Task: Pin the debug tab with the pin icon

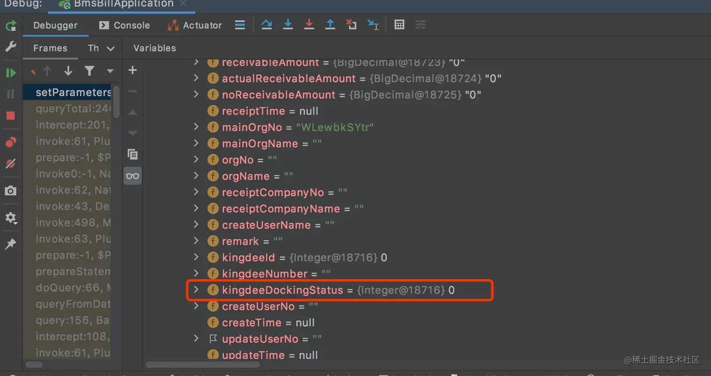Action: (x=10, y=244)
